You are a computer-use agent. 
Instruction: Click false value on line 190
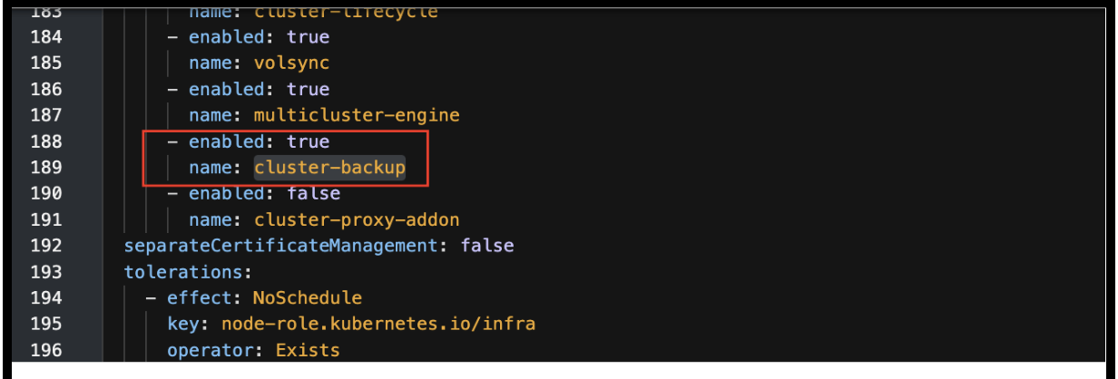[x=313, y=194]
